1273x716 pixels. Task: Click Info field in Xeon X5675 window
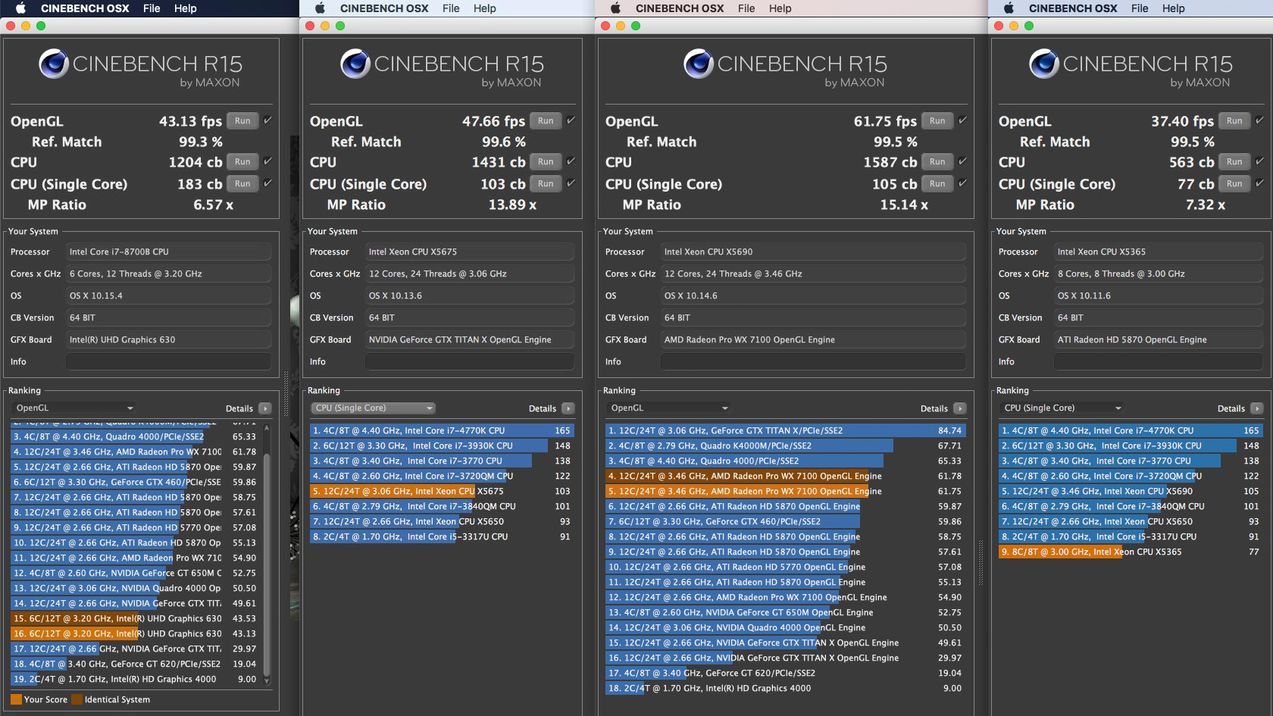tap(469, 361)
